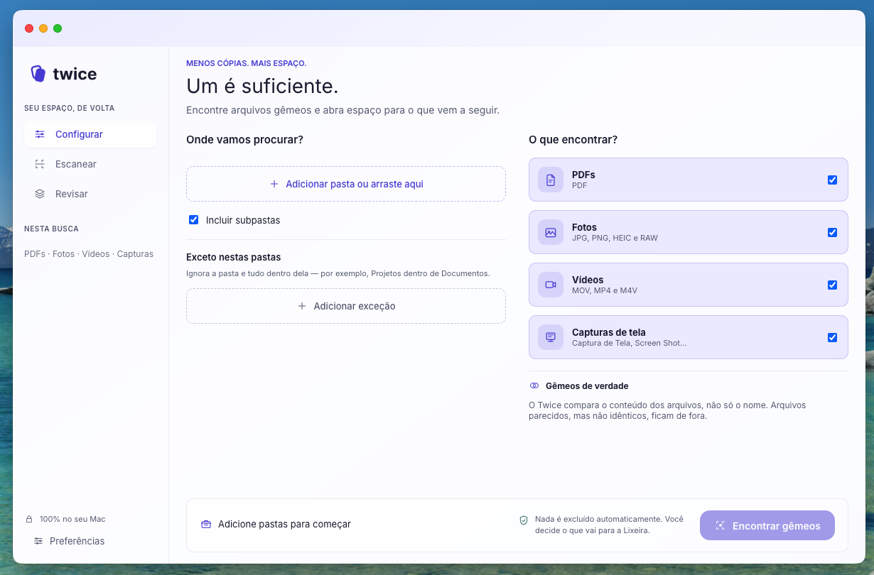874x575 pixels.
Task: Click 'Captura de Tela, Screen Shot...' subtitle
Action: click(x=629, y=343)
